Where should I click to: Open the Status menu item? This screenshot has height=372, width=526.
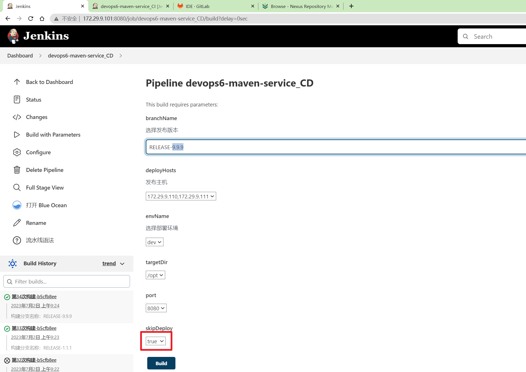click(34, 100)
